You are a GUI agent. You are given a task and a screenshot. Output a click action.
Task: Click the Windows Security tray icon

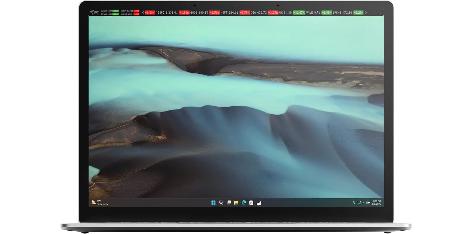tap(354, 202)
